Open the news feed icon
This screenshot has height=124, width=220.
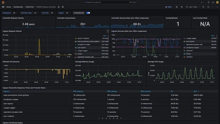213,2
